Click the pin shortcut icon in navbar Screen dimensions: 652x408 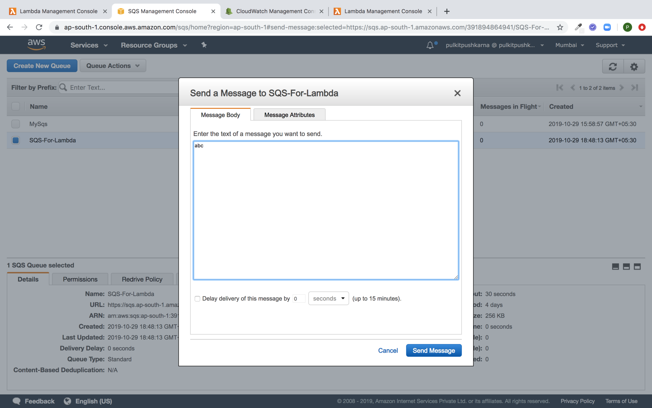[204, 45]
